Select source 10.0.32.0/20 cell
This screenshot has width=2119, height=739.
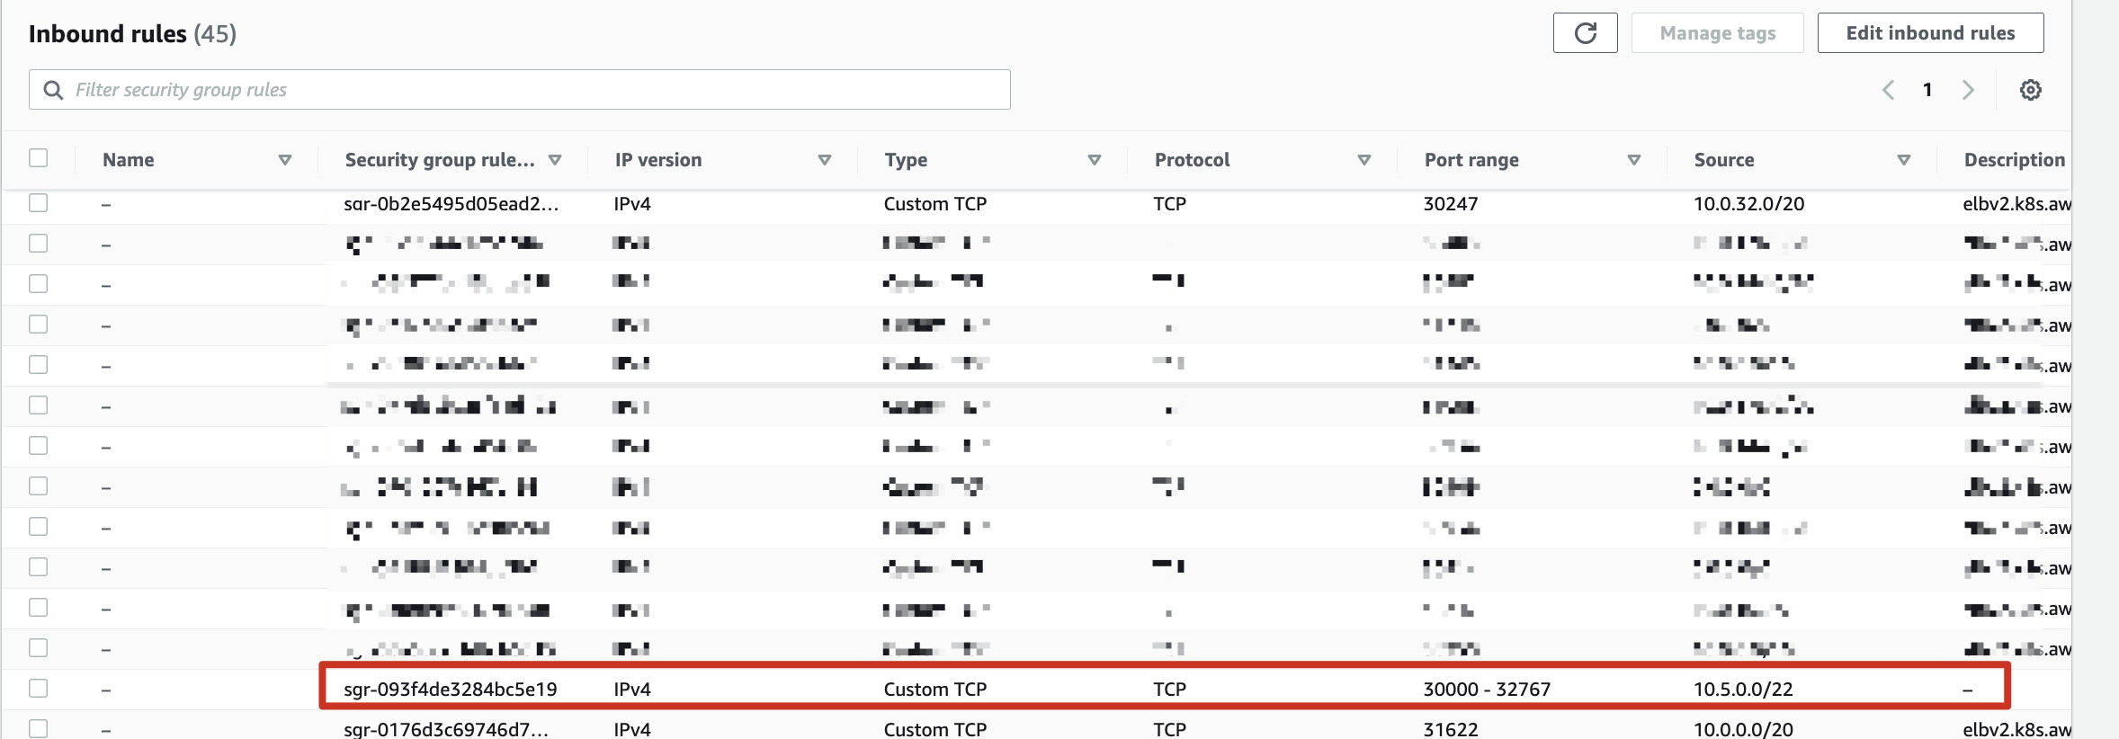tap(1748, 204)
